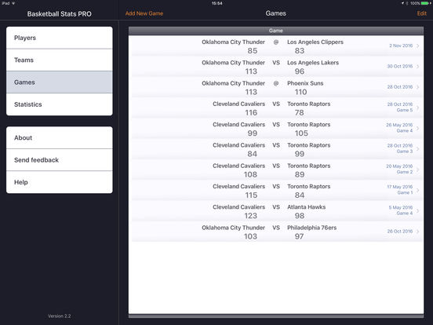
Task: Open the Help entry
Action: pos(60,182)
